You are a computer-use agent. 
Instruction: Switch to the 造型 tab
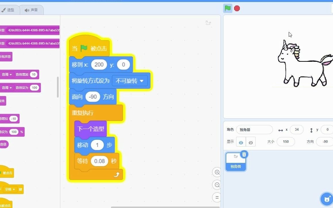point(10,9)
